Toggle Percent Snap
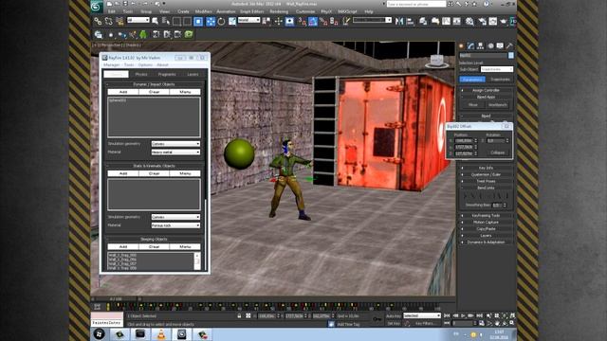 [323, 21]
